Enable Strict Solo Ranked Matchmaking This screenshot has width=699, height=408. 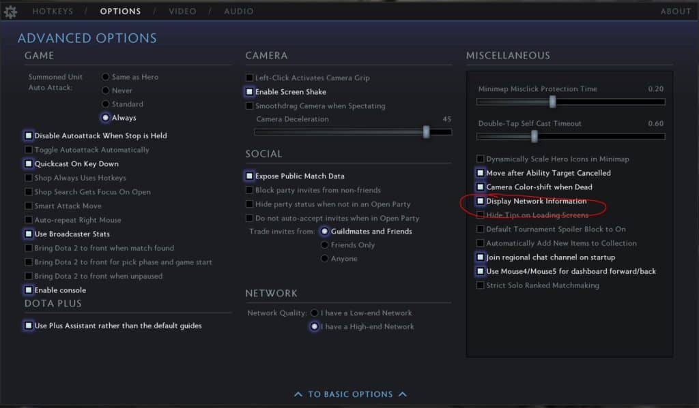coord(481,285)
